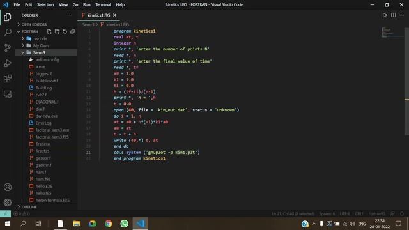Open the Search view in activity bar
The image size is (409, 230).
pyautogui.click(x=8, y=33)
